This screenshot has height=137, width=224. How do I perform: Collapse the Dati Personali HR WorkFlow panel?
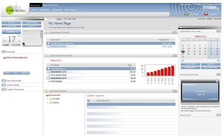tap(175, 56)
